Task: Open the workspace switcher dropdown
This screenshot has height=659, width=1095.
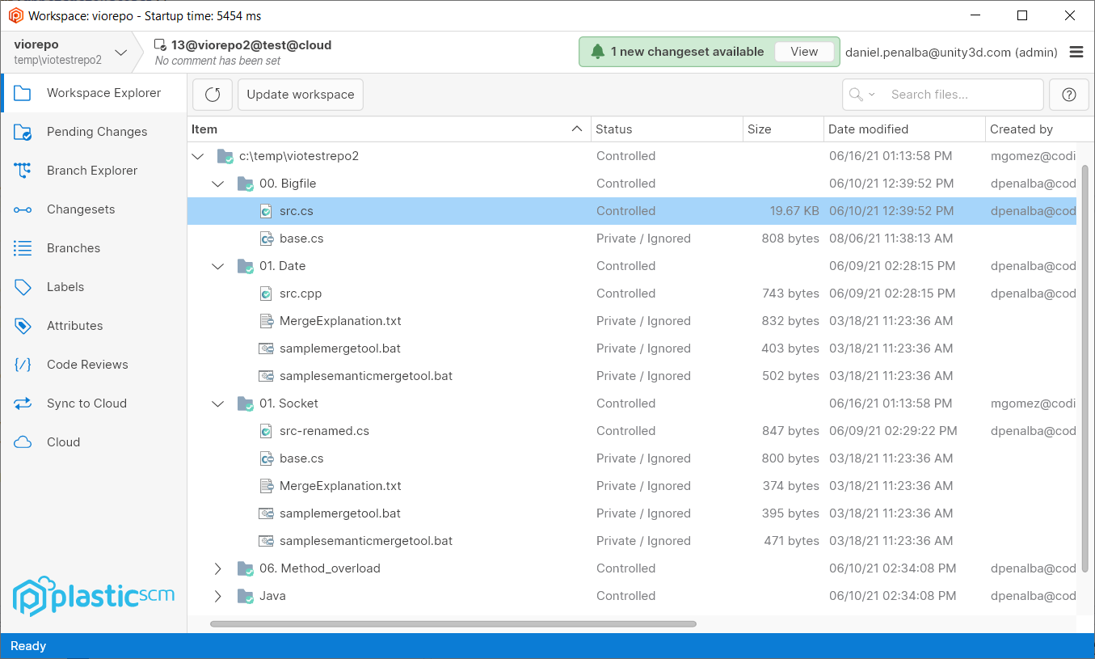Action: (121, 51)
